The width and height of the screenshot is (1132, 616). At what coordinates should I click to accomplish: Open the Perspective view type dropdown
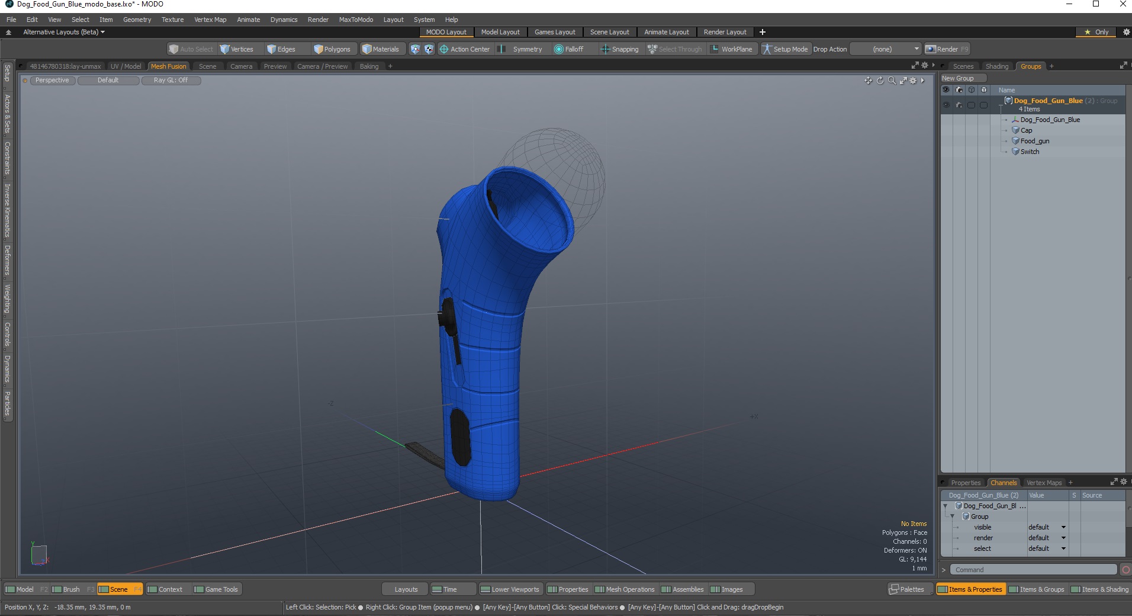[x=52, y=81]
